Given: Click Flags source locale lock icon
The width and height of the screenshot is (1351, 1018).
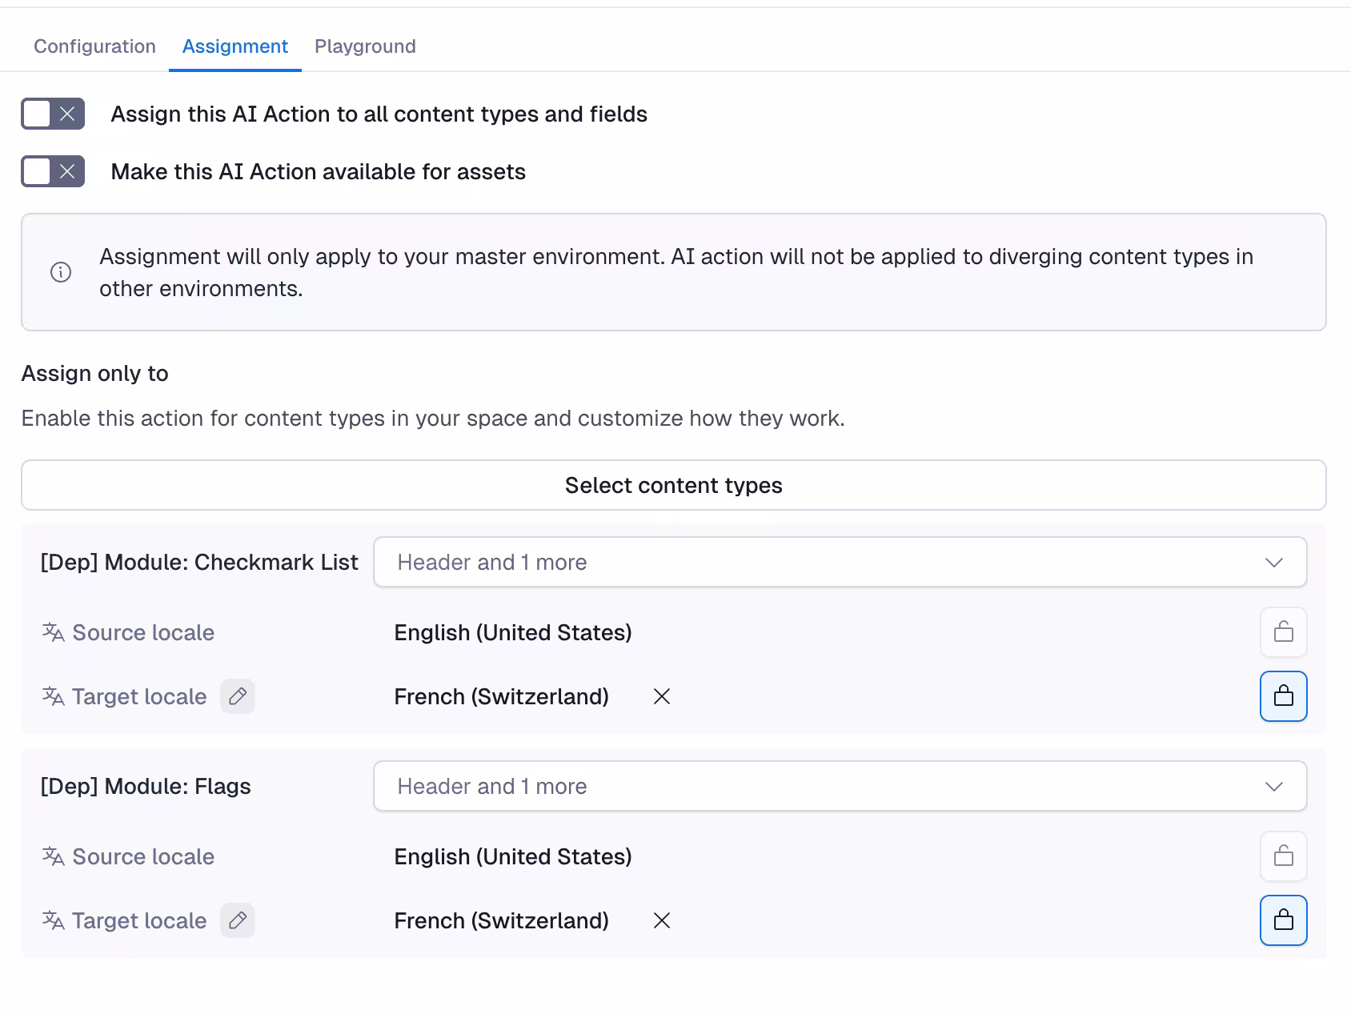Looking at the screenshot, I should click(1284, 856).
